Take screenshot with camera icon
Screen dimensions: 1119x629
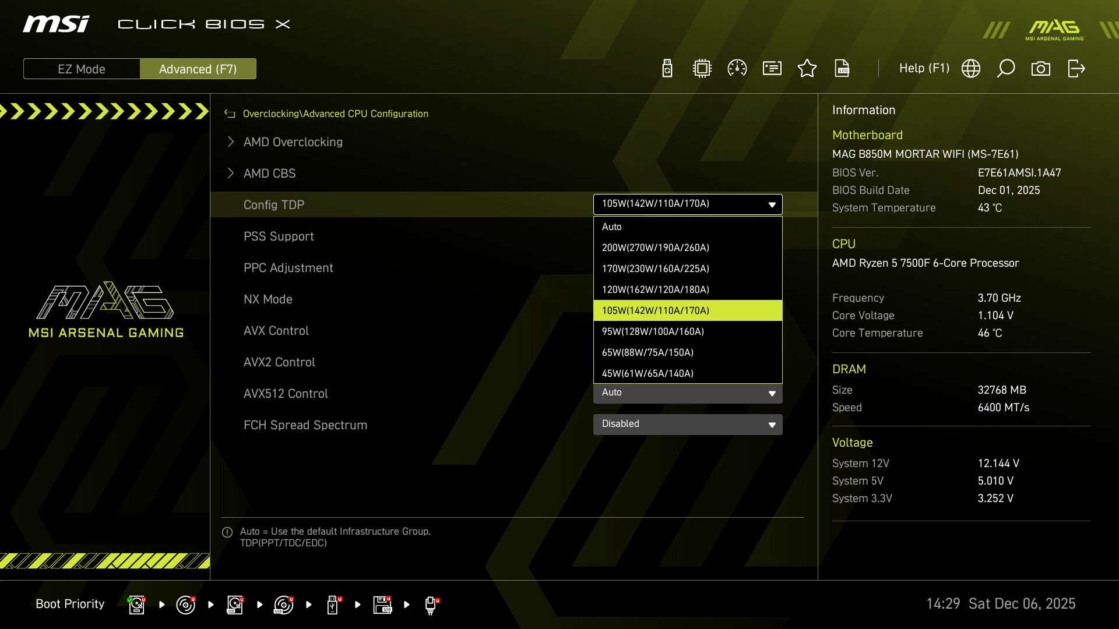coord(1041,69)
